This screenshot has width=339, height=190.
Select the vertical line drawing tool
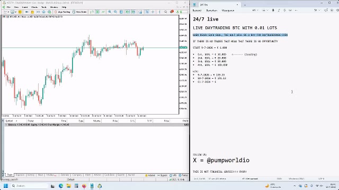pyautogui.click(x=159, y=12)
